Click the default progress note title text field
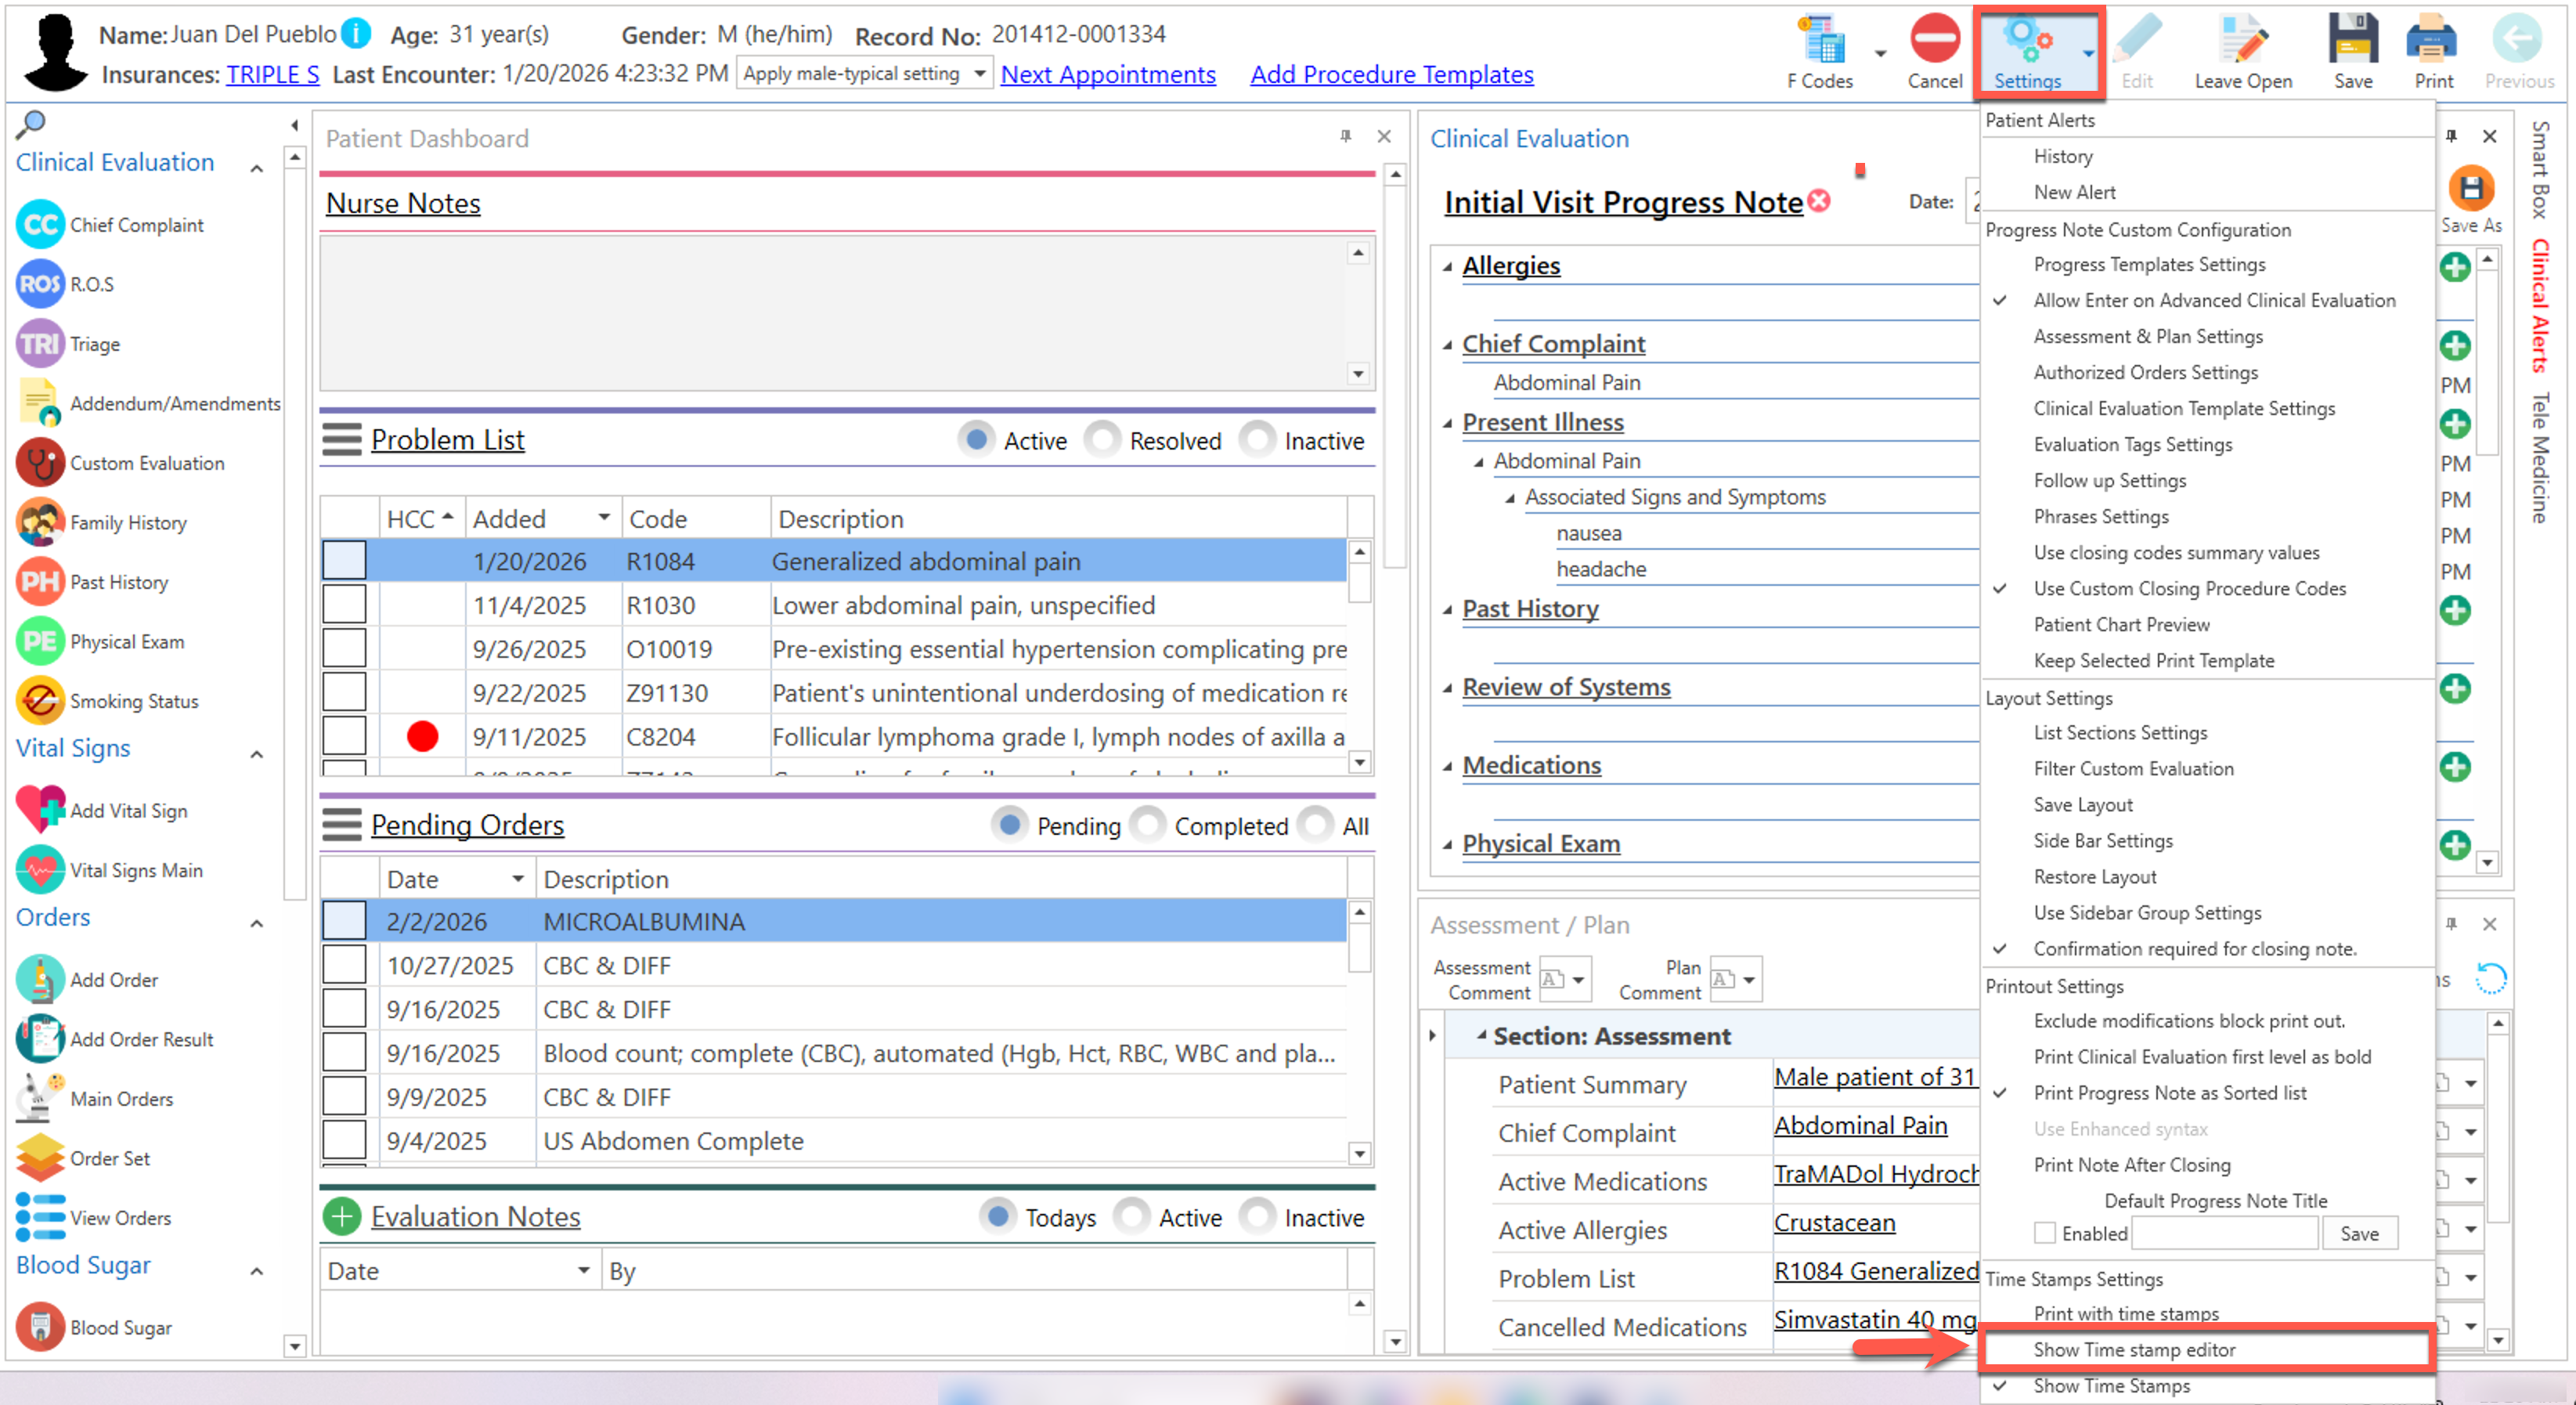2576x1405 pixels. click(x=2225, y=1233)
